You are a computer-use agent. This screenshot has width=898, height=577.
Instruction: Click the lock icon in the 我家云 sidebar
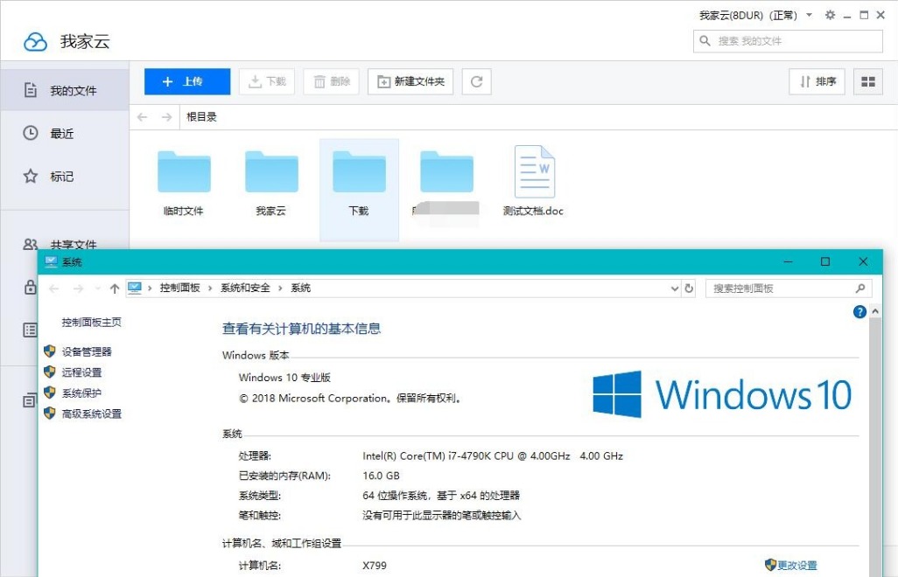30,287
